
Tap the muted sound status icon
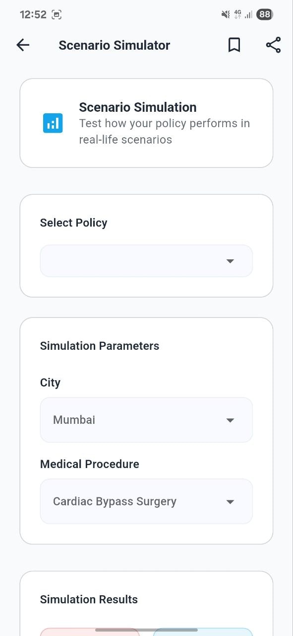[226, 14]
